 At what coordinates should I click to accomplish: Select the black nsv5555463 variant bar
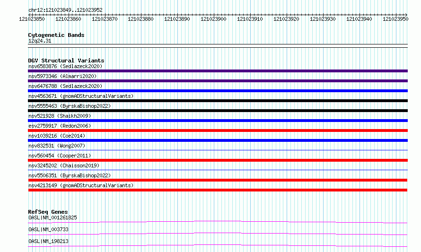218,111
